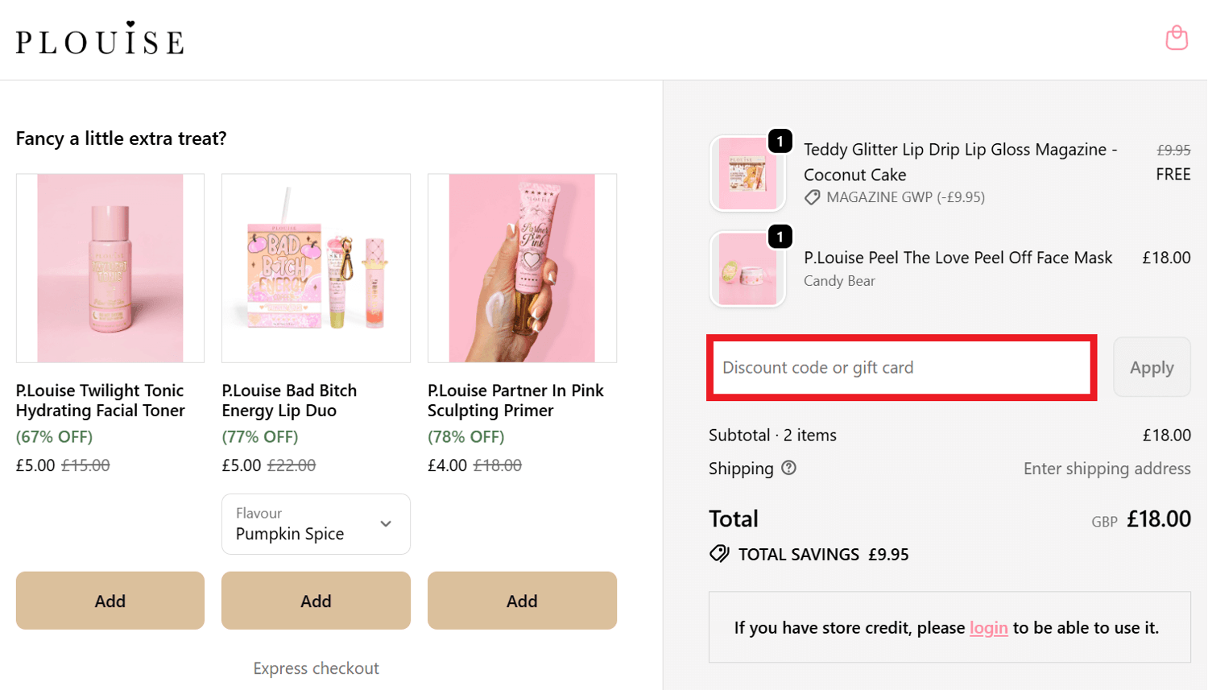Viewport: 1208px width, 690px height.
Task: Open the Pumpkin Spice Flavour dropdown
Action: (x=315, y=523)
